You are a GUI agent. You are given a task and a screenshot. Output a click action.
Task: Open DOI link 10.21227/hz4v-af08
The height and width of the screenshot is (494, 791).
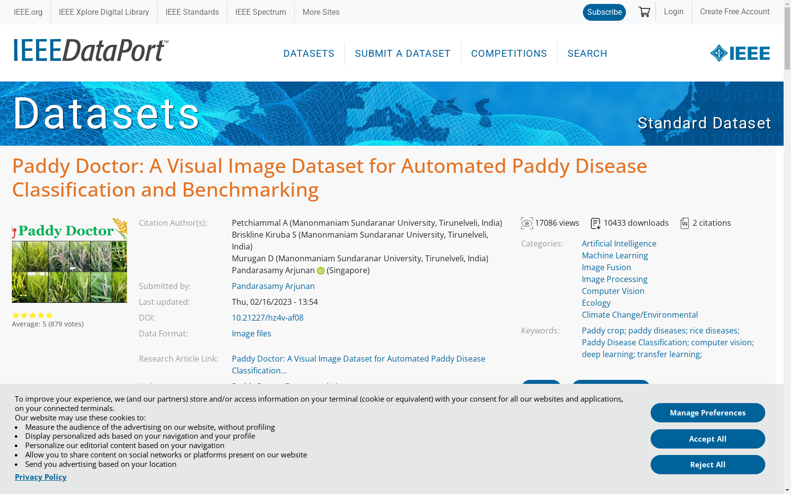pos(267,318)
